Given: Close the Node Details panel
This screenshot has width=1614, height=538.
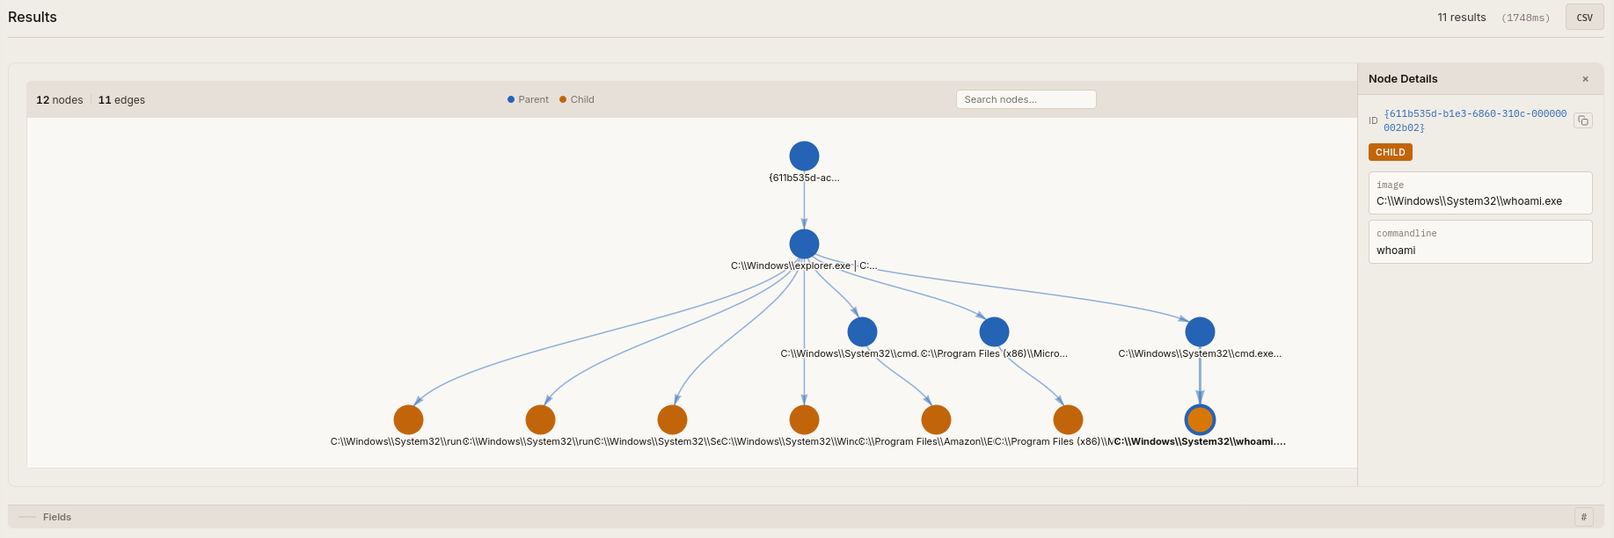Looking at the screenshot, I should (1586, 79).
